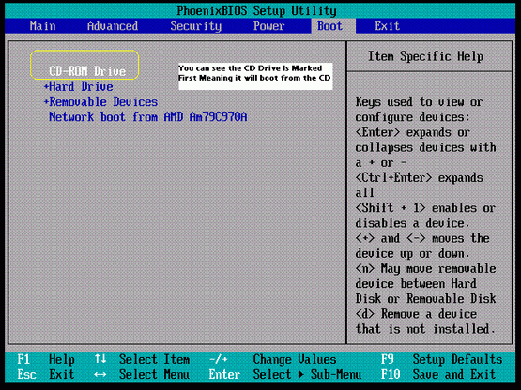Go to the Power tab
Image resolution: width=521 pixels, height=390 pixels.
click(x=268, y=26)
